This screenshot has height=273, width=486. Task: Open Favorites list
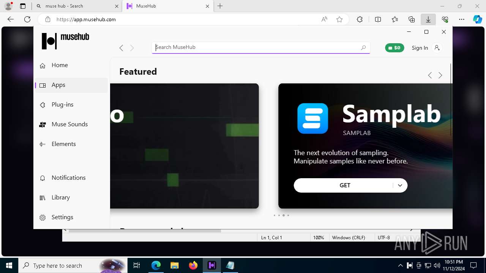[x=395, y=19]
